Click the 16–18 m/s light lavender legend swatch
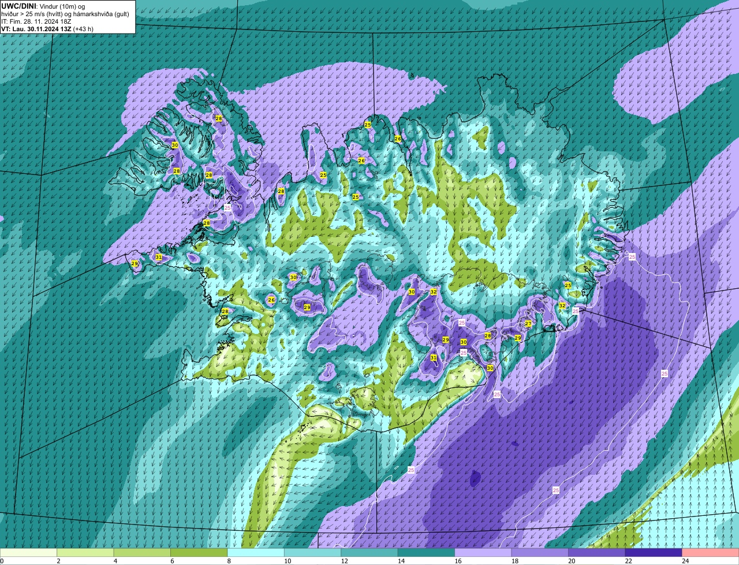This screenshot has width=739, height=565. coord(483,552)
